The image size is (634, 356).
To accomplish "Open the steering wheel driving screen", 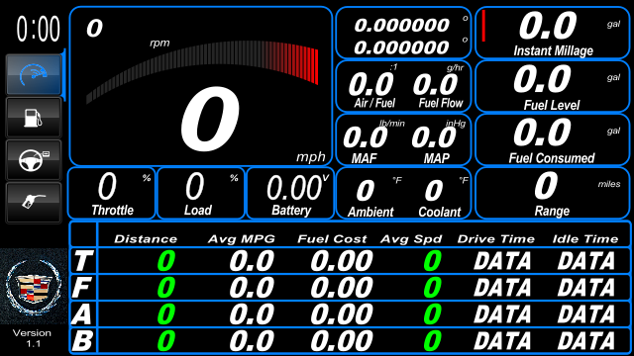I will tap(34, 160).
